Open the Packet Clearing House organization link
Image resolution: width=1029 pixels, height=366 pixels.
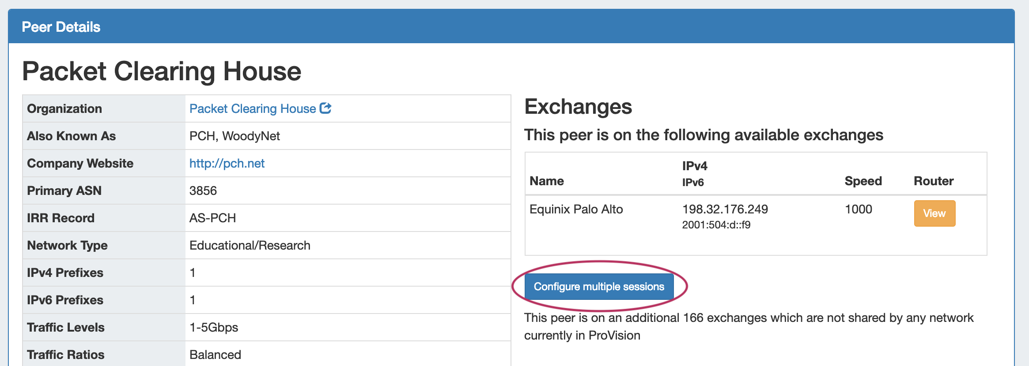252,109
